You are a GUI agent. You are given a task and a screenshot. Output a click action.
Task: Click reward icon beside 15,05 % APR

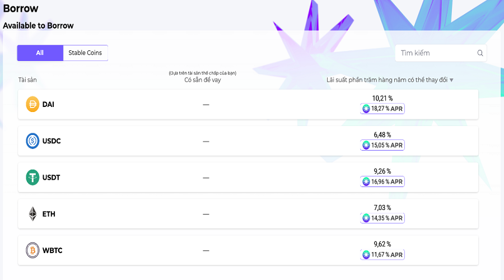[366, 145]
